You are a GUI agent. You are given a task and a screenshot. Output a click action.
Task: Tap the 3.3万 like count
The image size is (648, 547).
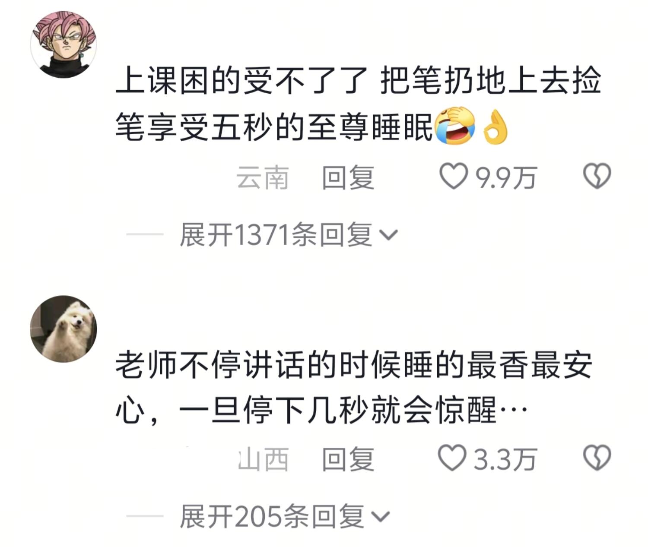pos(505,458)
